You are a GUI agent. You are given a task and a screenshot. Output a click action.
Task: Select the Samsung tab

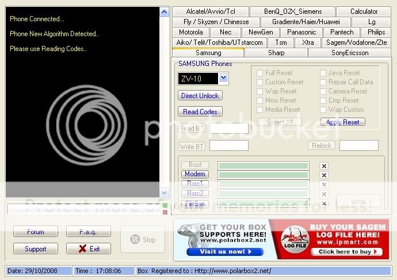tap(208, 53)
